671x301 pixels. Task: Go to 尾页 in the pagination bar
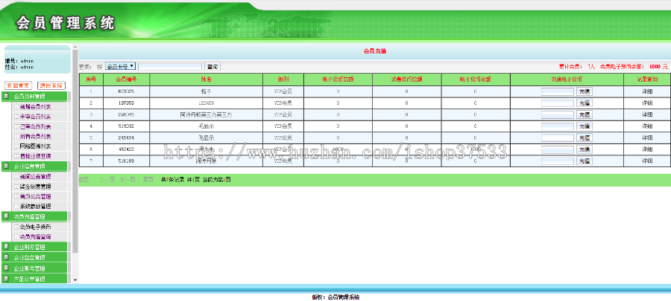click(148, 180)
